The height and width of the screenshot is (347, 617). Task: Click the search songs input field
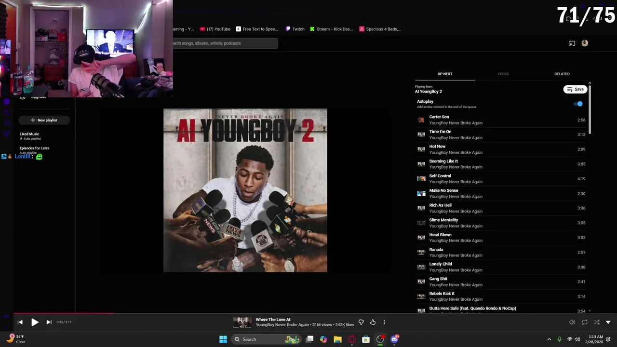[225, 43]
